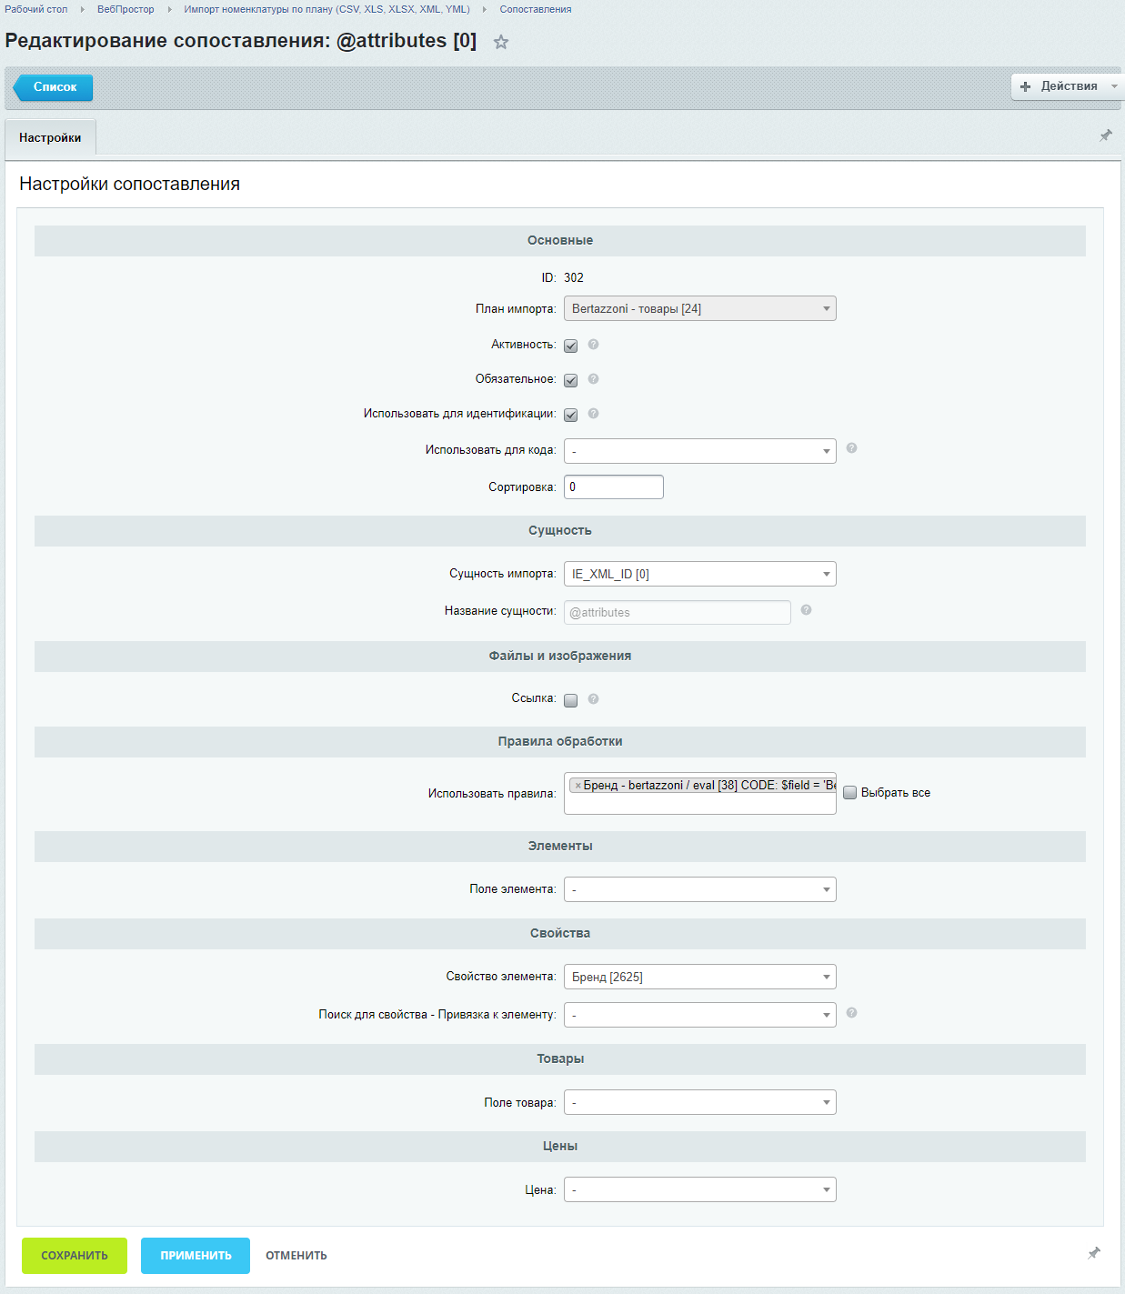
Task: Check the Выбрать все checkbox
Action: pos(849,792)
